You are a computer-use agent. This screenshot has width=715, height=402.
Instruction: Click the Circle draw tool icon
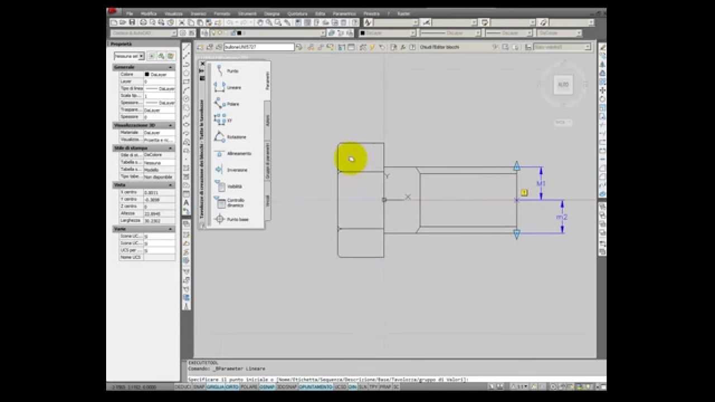(x=187, y=99)
